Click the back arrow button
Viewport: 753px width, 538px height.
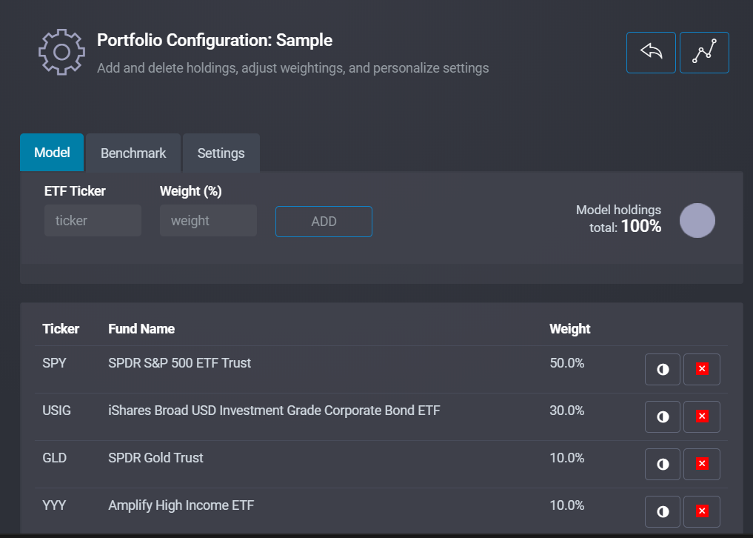651,52
